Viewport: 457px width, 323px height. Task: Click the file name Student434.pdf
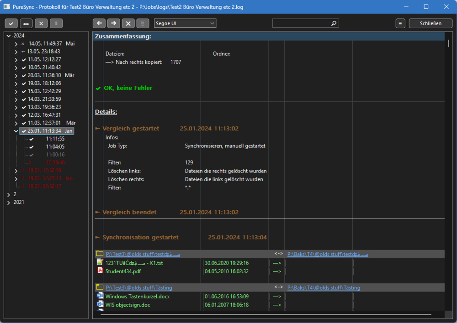123,271
